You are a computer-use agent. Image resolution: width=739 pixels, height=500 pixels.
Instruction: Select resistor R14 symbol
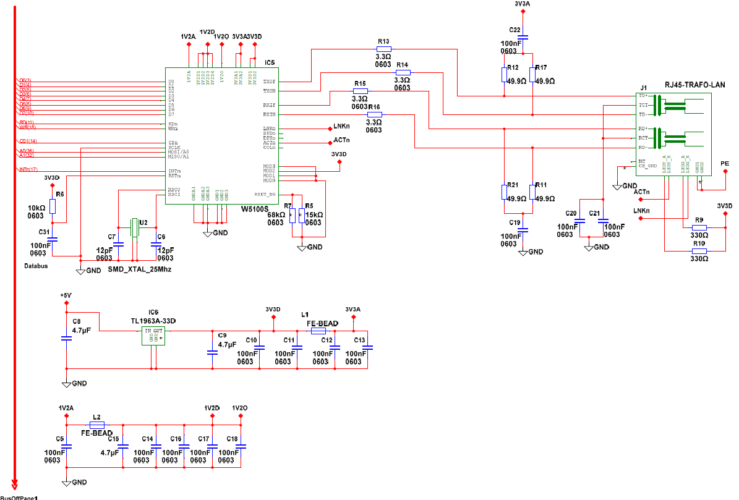click(403, 72)
